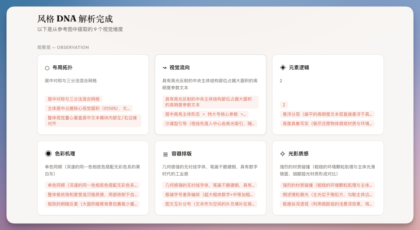This screenshot has width=420, height=230.
Task: Select the 悬浮分层 tag
Action: click(327, 114)
